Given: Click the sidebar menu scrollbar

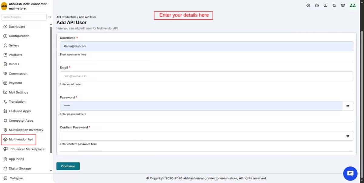Looking at the screenshot, I should [51, 90].
